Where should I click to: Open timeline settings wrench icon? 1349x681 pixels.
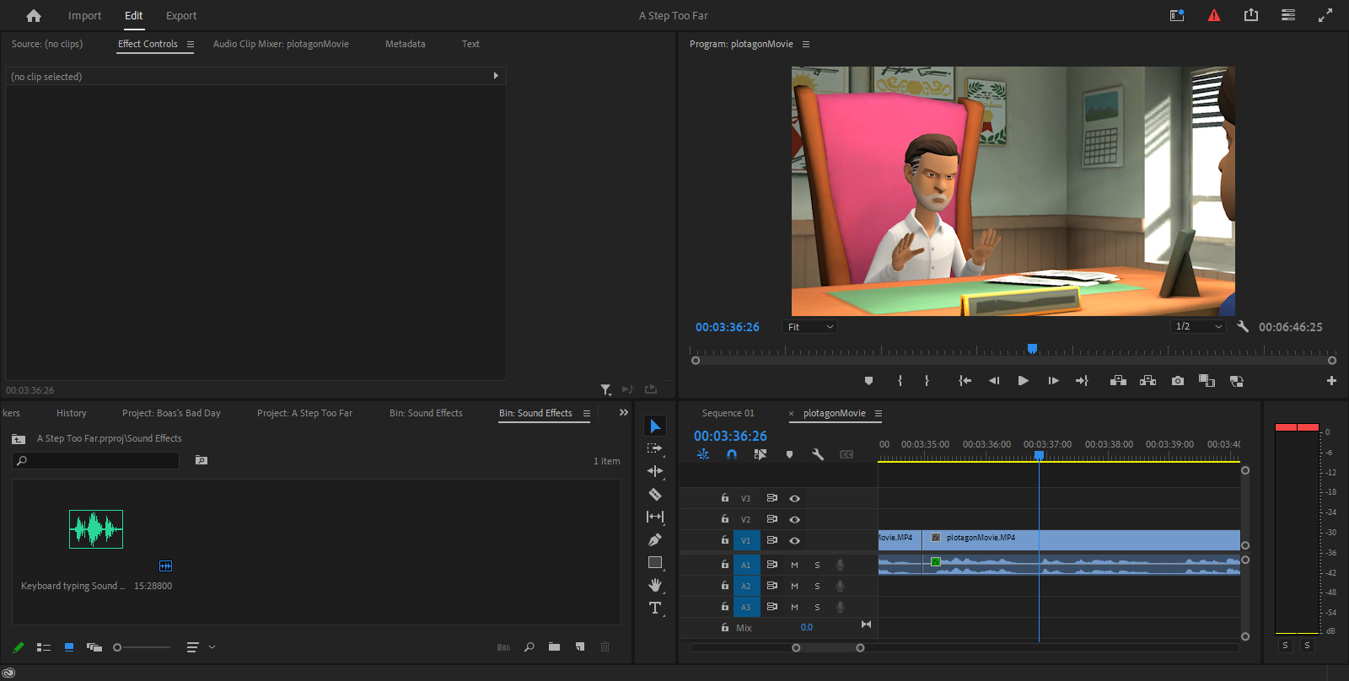817,454
